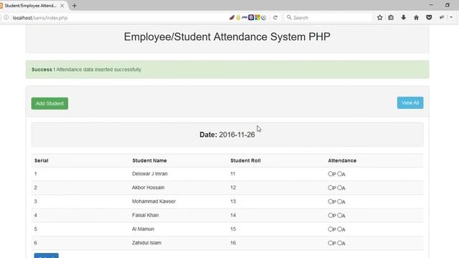Mark Al Mamun as absent (A)
This screenshot has width=459, height=258.
[339, 229]
